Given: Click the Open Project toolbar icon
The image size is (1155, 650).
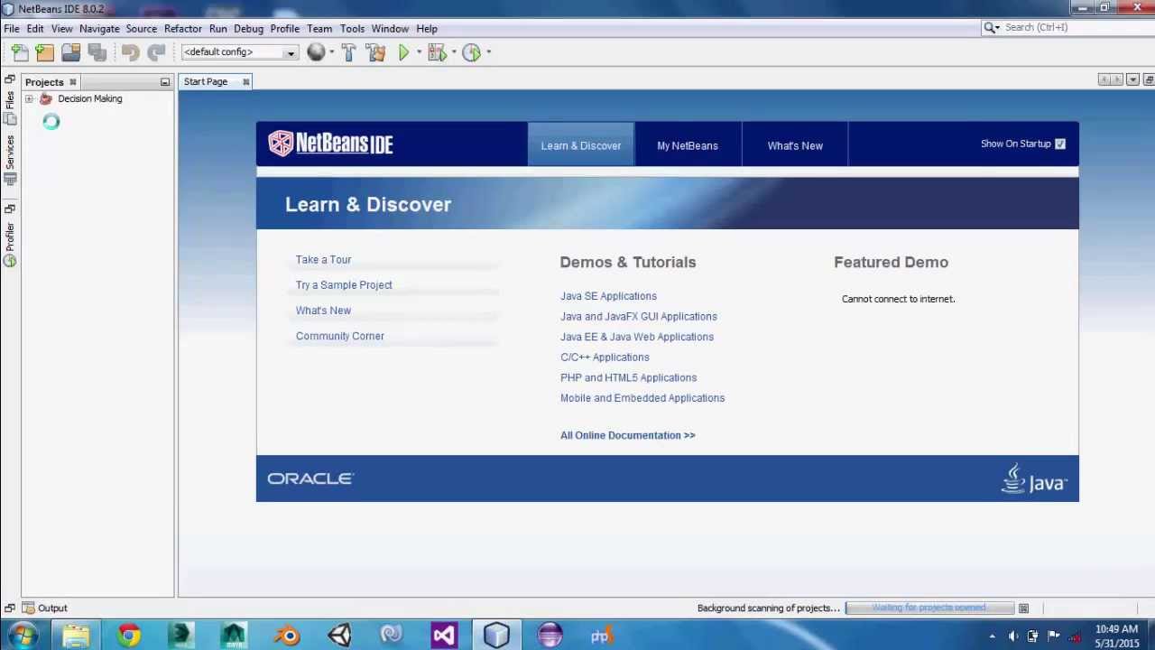Looking at the screenshot, I should click(x=71, y=52).
